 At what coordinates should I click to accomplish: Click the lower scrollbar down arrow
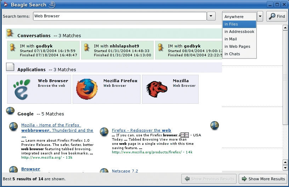coord(285,168)
